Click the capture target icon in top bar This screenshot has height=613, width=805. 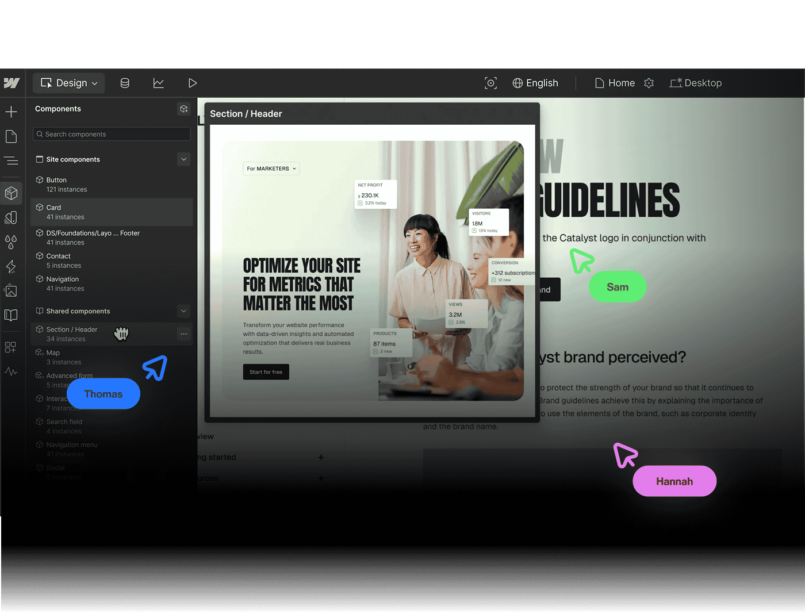tap(490, 83)
